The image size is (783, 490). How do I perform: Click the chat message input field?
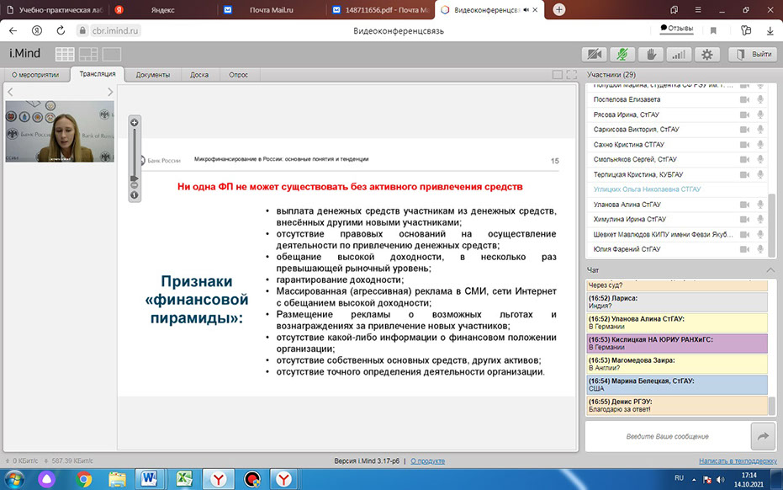(667, 436)
